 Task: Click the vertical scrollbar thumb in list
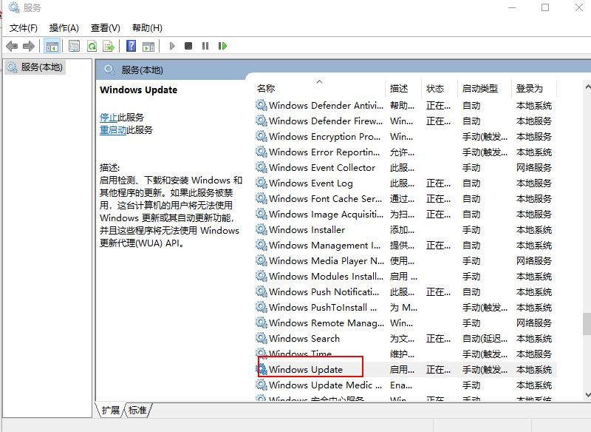pyautogui.click(x=587, y=324)
